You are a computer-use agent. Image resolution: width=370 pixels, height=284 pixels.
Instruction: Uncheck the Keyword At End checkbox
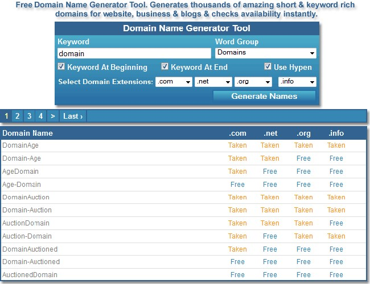pos(165,67)
